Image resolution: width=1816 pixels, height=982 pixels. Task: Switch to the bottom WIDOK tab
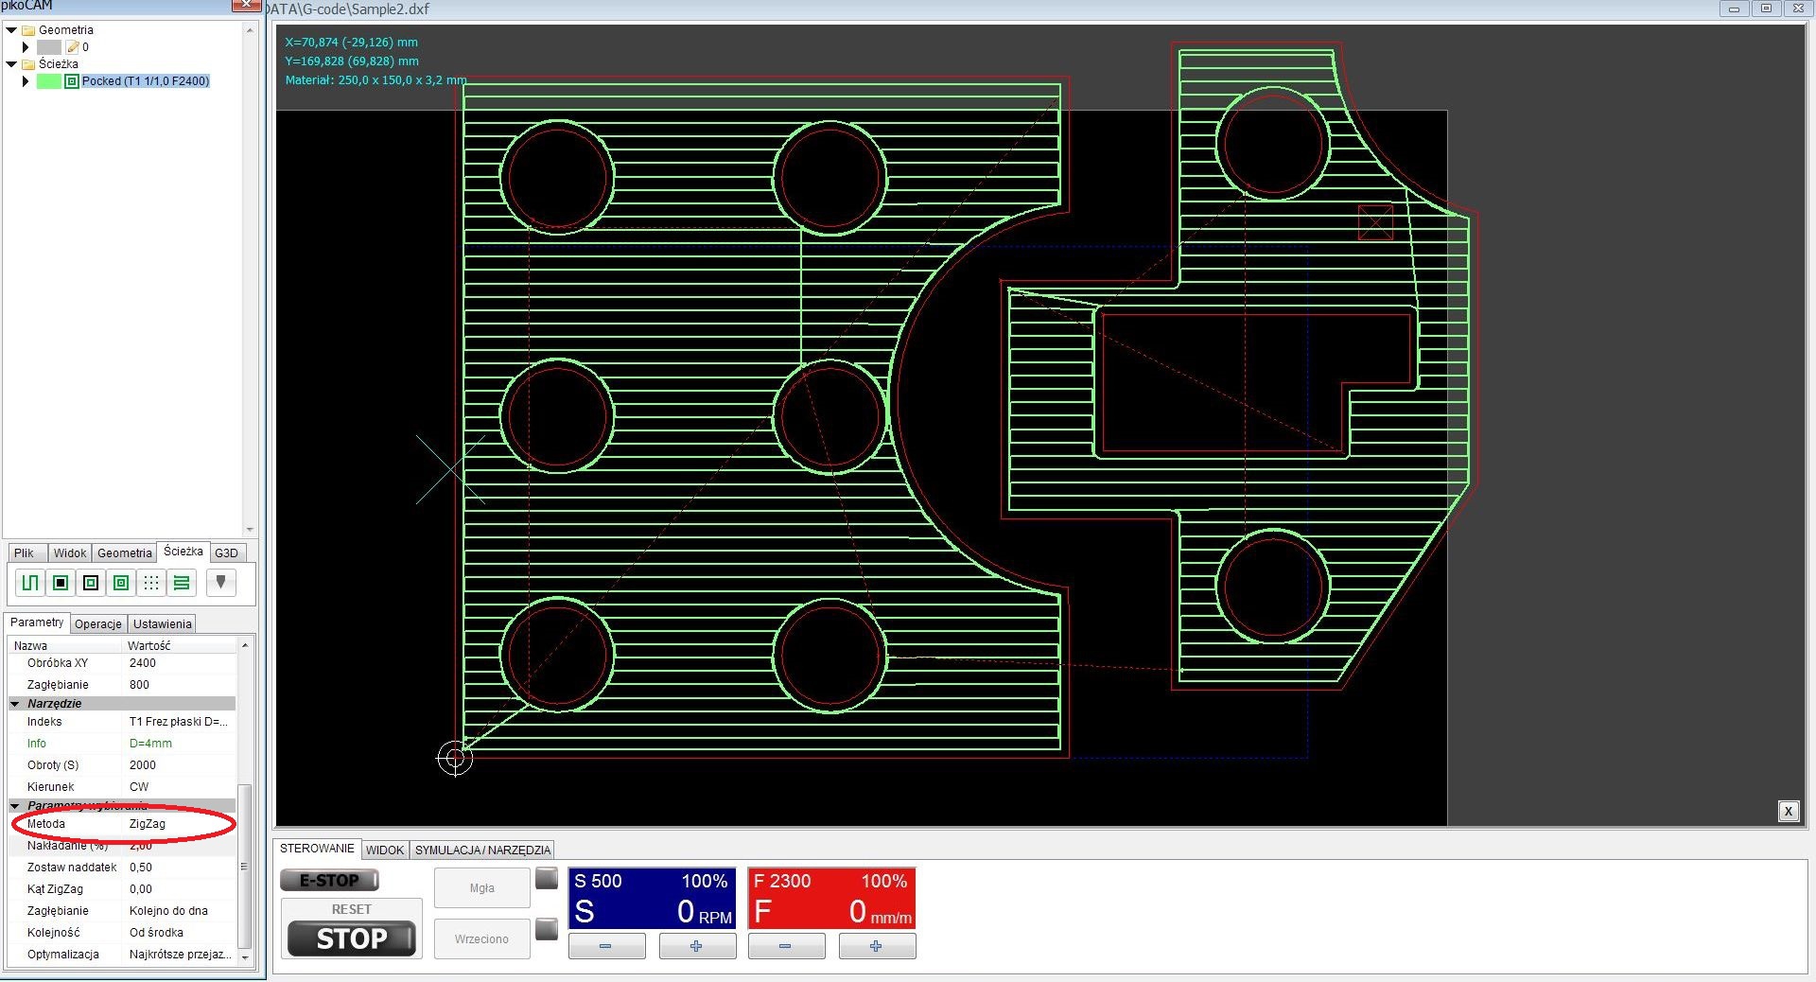385,850
